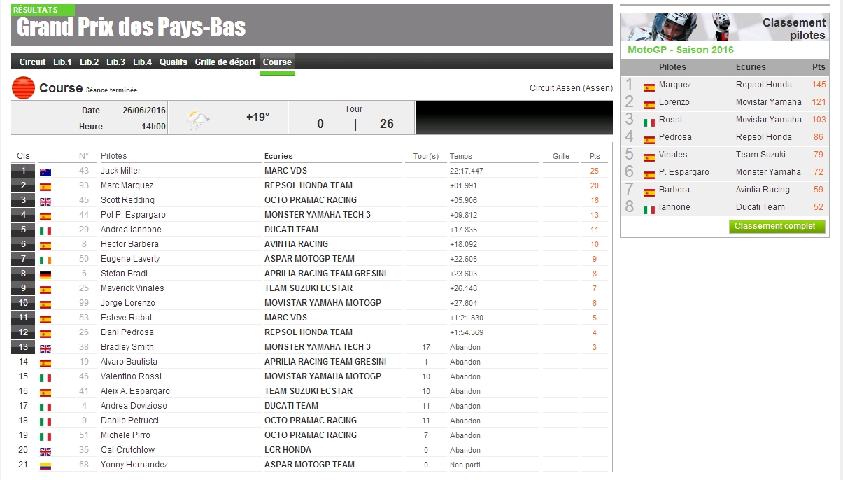Select the Course tab
The width and height of the screenshot is (843, 480).
[277, 62]
